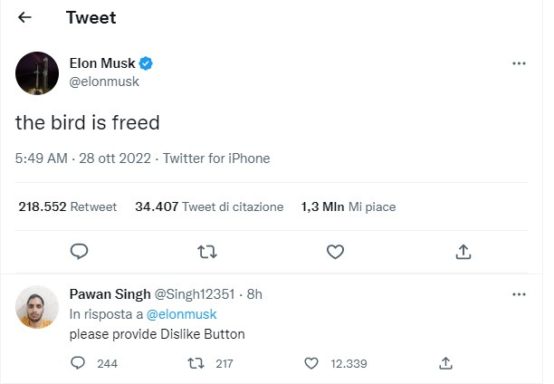Screen dimensions: 554x384
Task: Open more options on Elon Musk's tweet
Action: point(519,63)
